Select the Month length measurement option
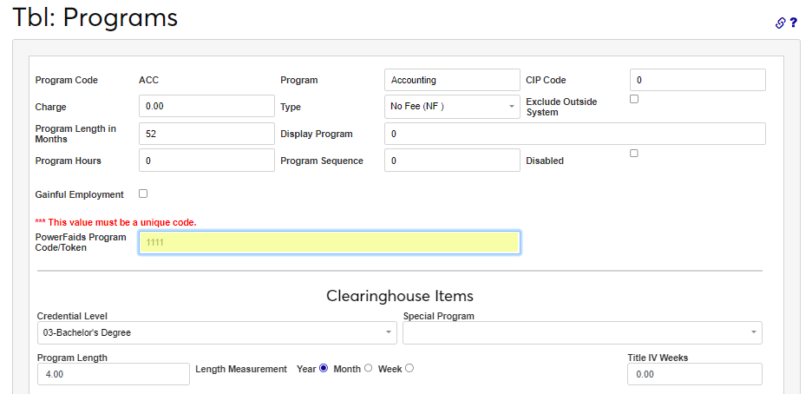812x394 pixels. pos(368,368)
